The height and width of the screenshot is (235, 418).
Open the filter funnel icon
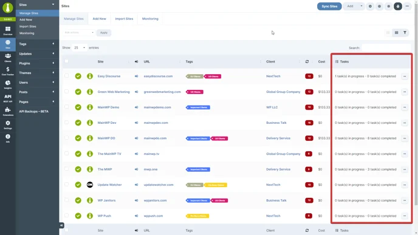click(405, 33)
